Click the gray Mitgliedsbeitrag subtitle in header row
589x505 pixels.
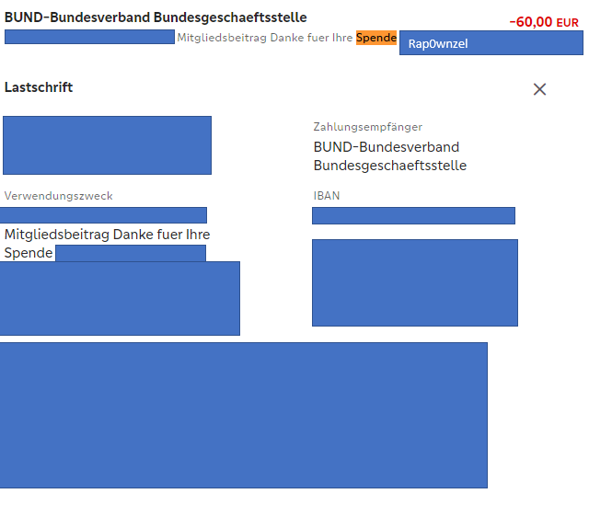265,39
